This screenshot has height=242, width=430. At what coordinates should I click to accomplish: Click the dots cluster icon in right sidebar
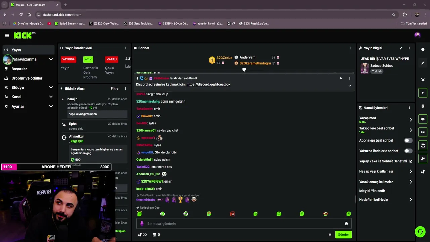[x=423, y=172]
